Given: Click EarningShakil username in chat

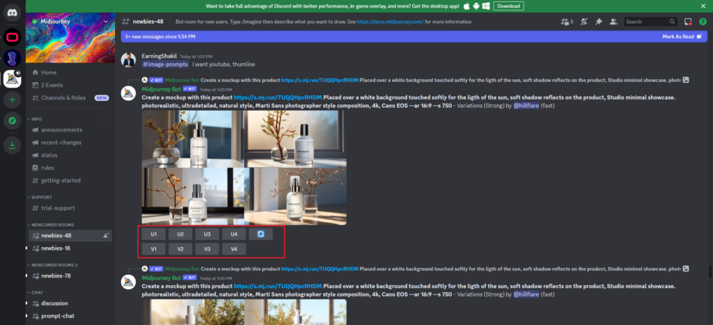Looking at the screenshot, I should tap(159, 56).
